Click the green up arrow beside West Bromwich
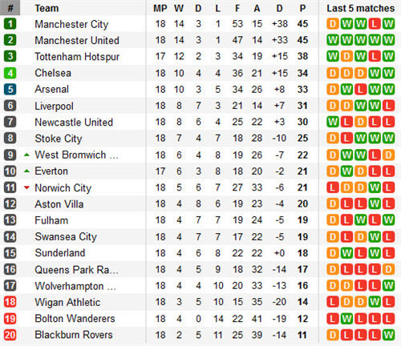 coord(26,155)
